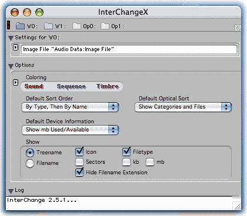Select the Sound coloring option

pyautogui.click(x=34, y=86)
